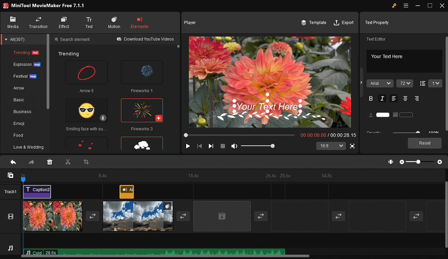Open the hamburger main menu
This screenshot has height=259, width=448.
coord(406,5)
